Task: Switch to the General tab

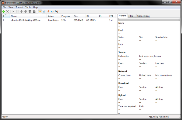Action: [123, 16]
